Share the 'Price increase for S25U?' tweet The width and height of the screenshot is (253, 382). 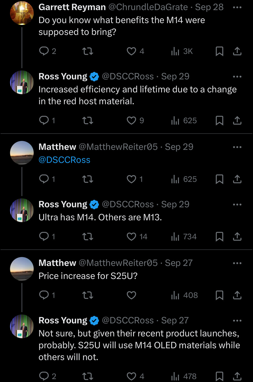click(x=237, y=295)
